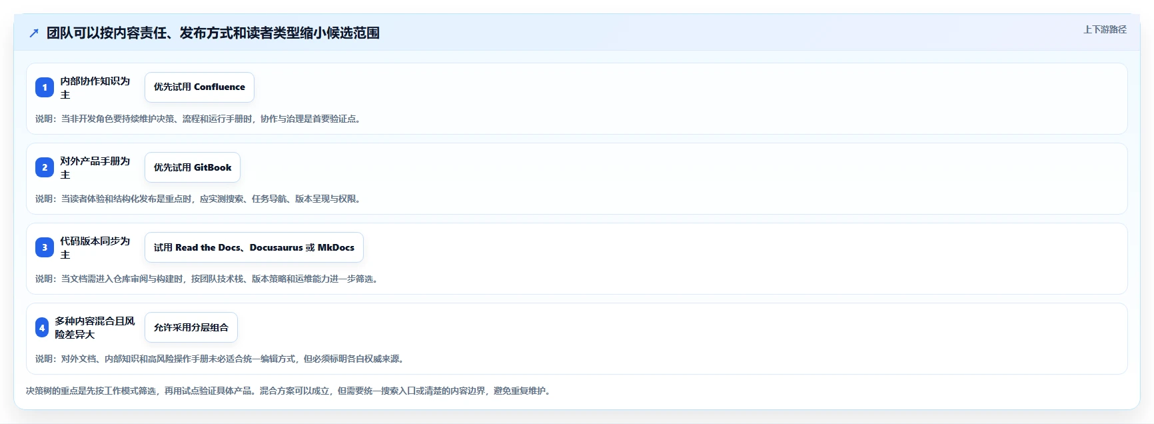Select the step 4 number badge
The width and height of the screenshot is (1154, 424).
click(42, 327)
